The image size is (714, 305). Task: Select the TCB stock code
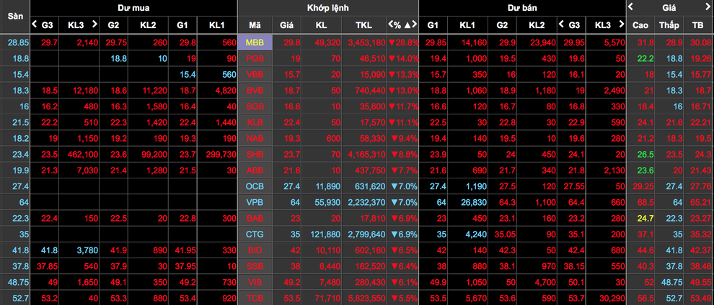click(x=255, y=299)
